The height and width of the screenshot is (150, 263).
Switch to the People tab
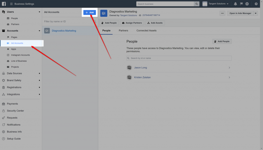106,31
